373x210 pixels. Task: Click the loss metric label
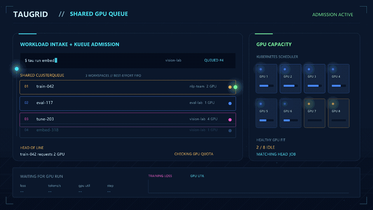click(x=23, y=186)
